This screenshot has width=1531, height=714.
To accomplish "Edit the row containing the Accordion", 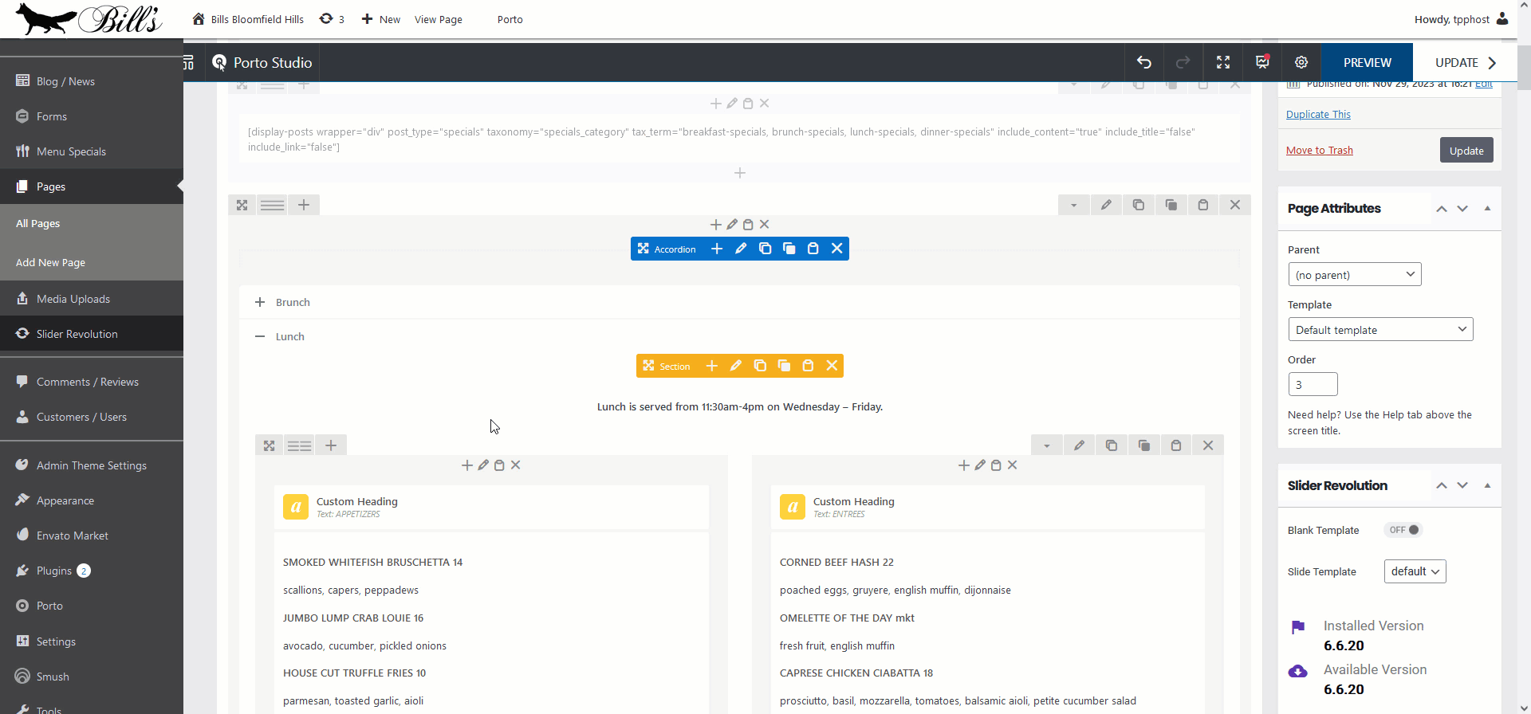I will 1106,205.
